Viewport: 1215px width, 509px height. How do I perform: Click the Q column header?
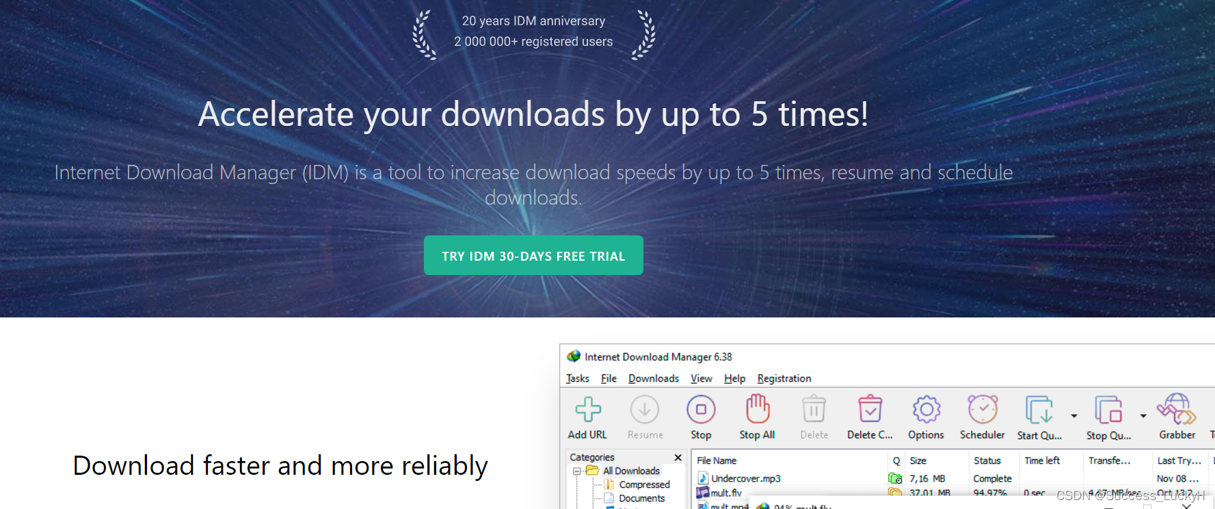(x=896, y=460)
